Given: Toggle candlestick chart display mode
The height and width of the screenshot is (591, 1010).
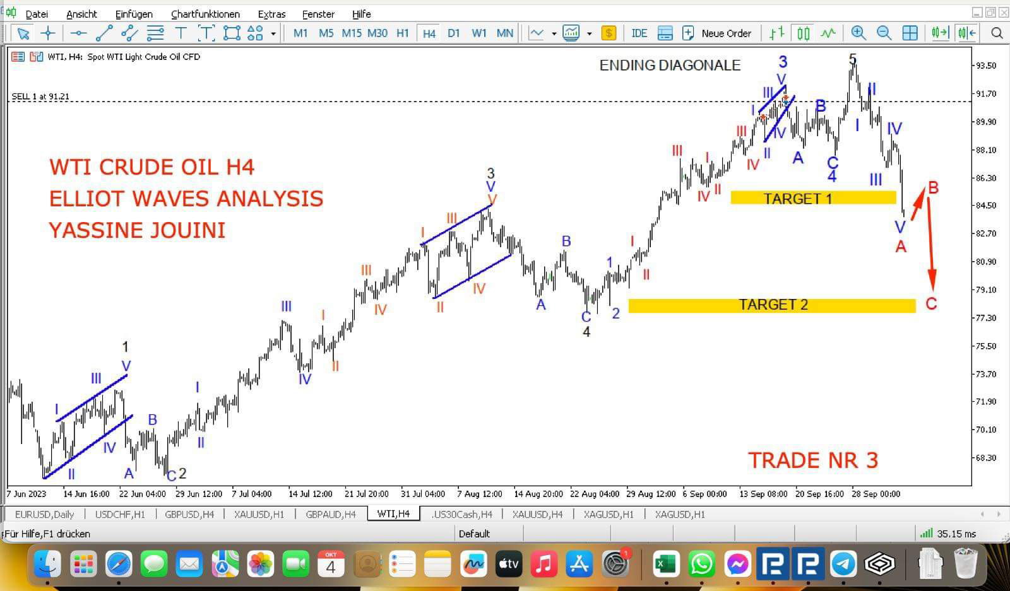Looking at the screenshot, I should 803,33.
